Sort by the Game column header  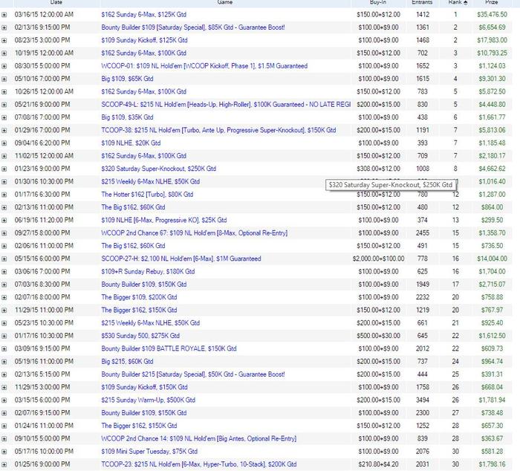tap(225, 2)
